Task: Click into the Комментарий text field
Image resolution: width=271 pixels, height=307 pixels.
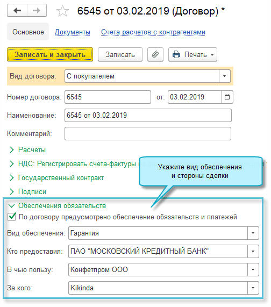Action: tap(148, 134)
